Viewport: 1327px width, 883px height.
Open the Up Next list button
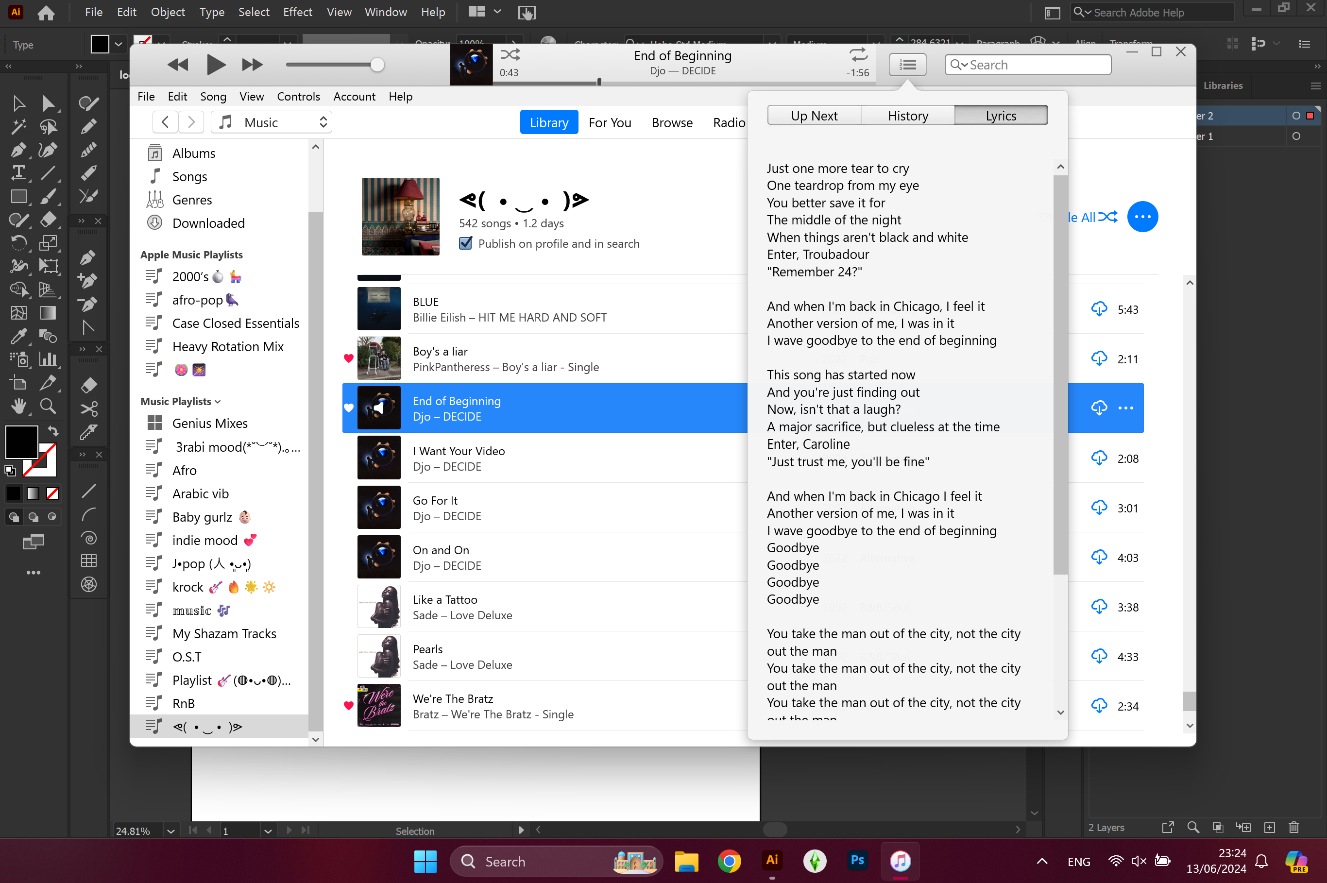coord(907,65)
